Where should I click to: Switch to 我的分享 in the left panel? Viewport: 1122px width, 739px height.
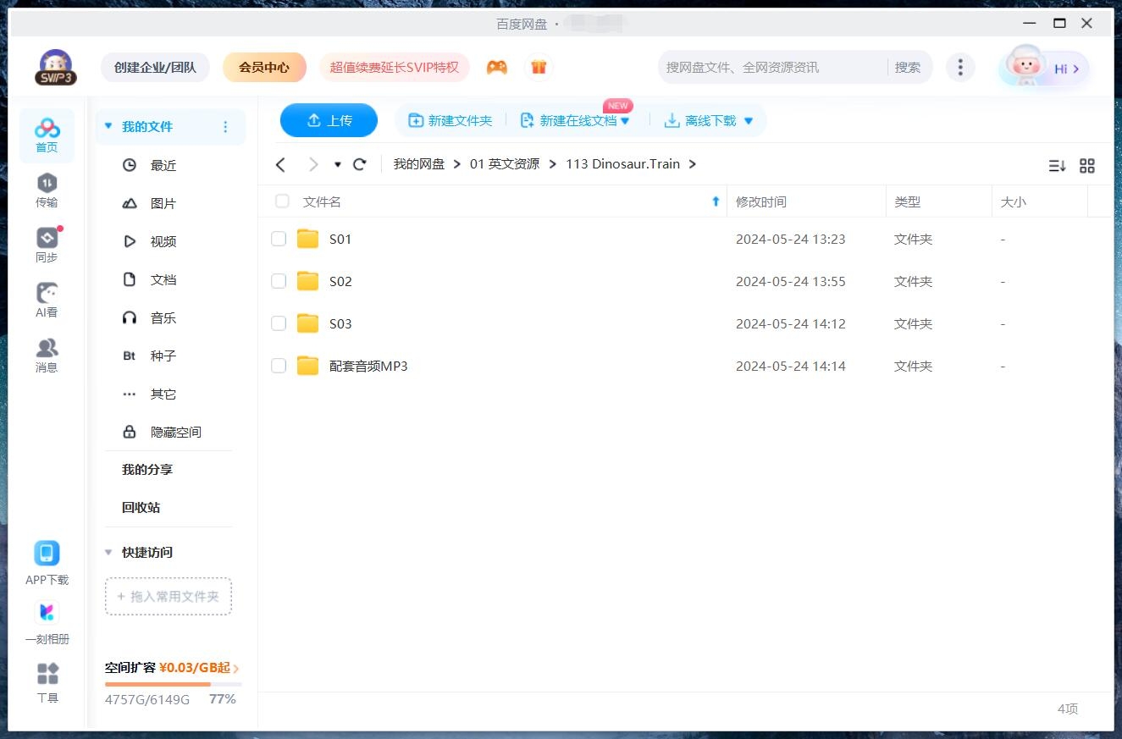(x=148, y=469)
